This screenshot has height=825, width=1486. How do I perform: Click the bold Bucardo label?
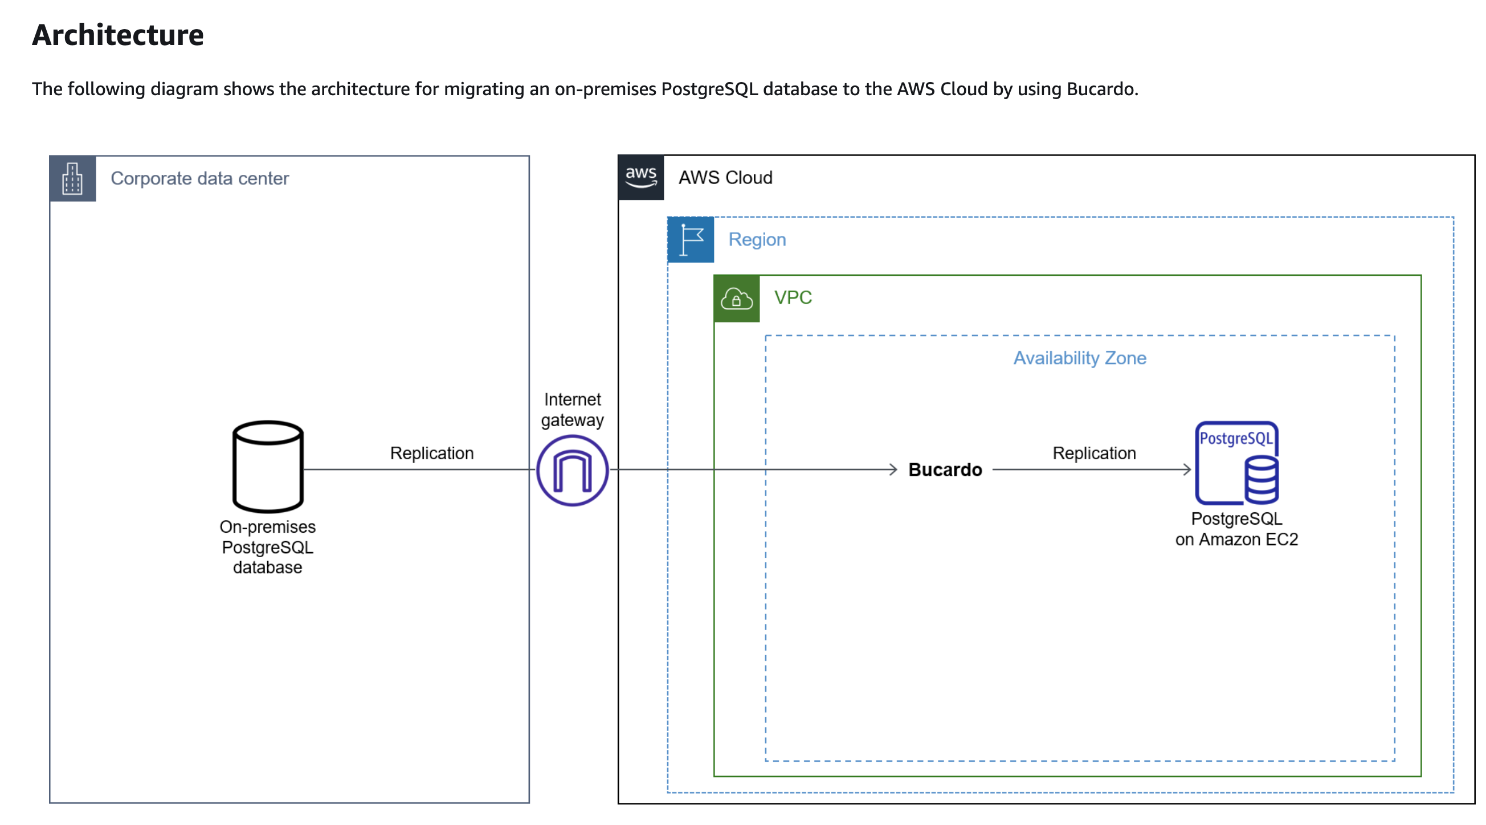point(945,469)
